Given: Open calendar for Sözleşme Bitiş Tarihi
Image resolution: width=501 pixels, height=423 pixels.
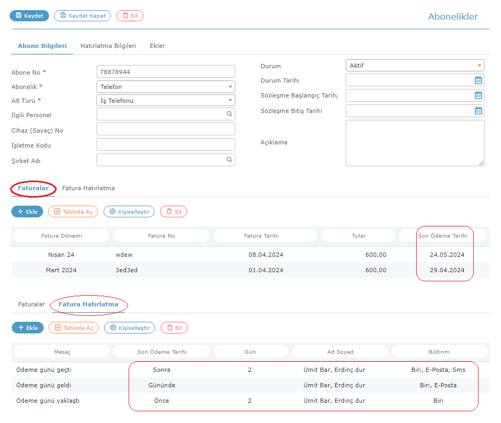Looking at the screenshot, I should [478, 111].
